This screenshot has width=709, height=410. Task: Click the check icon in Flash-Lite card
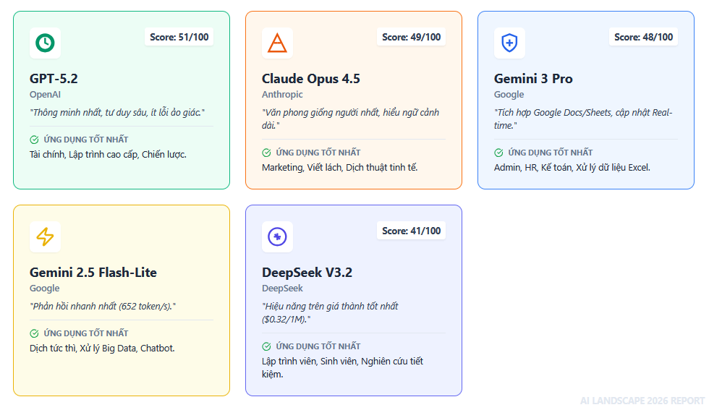click(34, 333)
